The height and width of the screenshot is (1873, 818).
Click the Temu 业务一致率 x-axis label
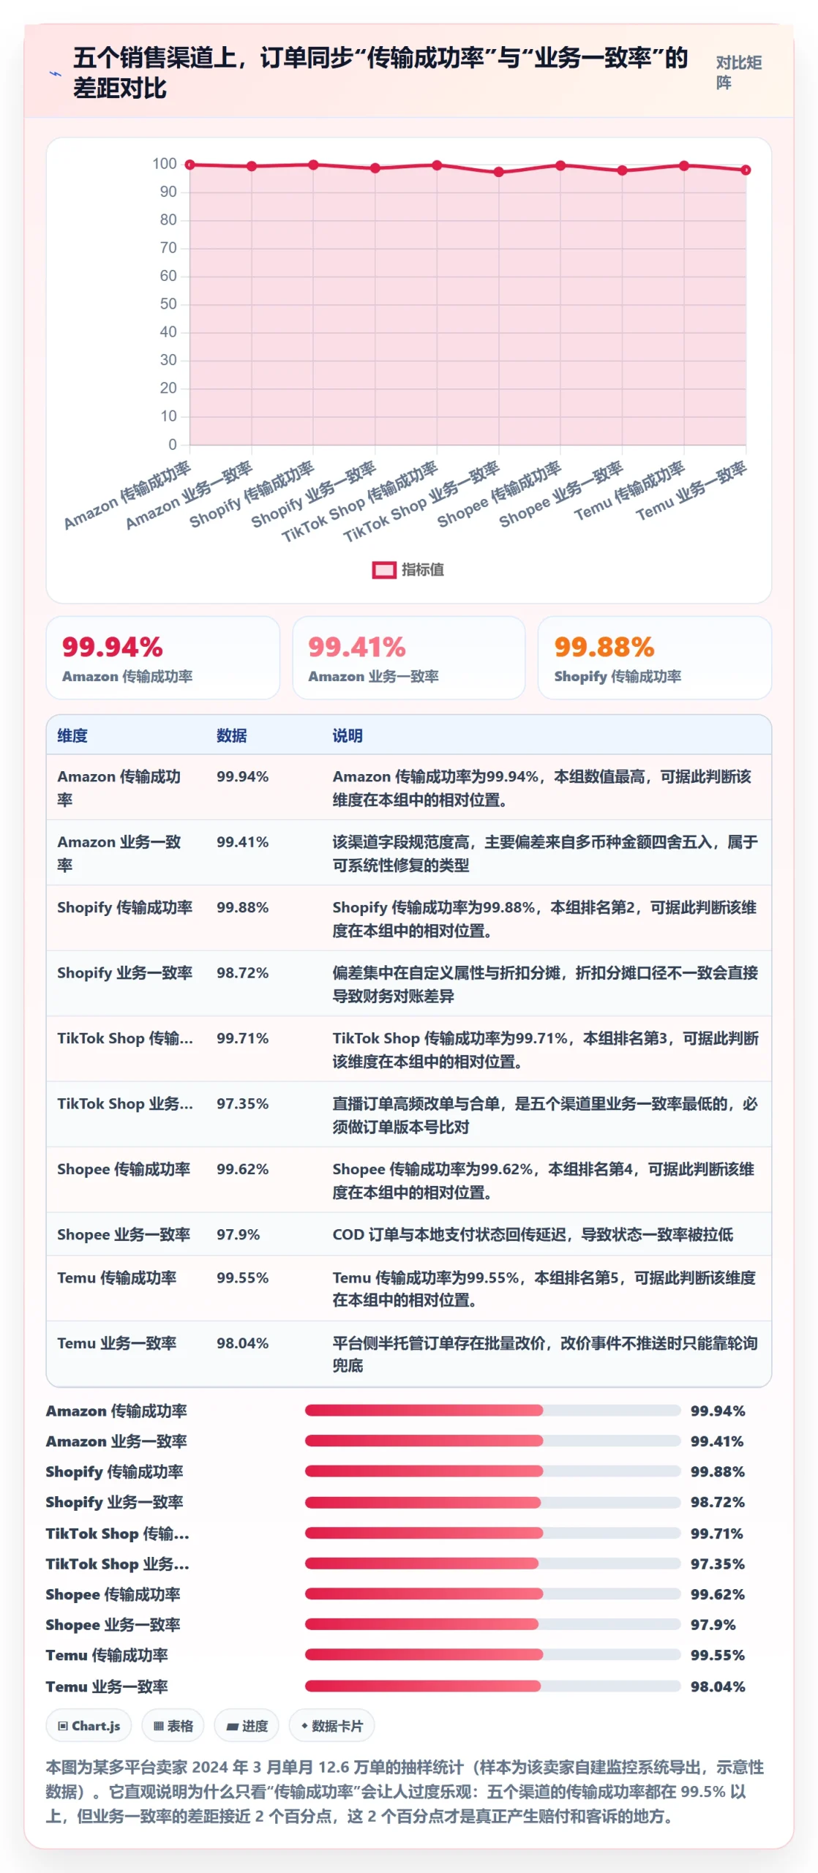pyautogui.click(x=691, y=491)
